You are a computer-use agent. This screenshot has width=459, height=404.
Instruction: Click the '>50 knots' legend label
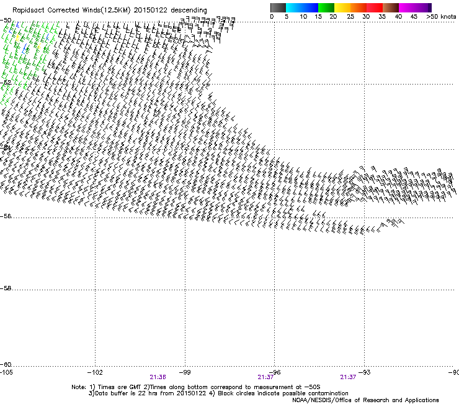pos(441,17)
